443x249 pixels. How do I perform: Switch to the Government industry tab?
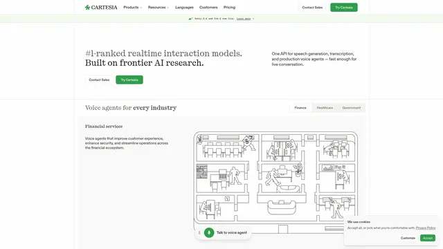[x=352, y=108]
